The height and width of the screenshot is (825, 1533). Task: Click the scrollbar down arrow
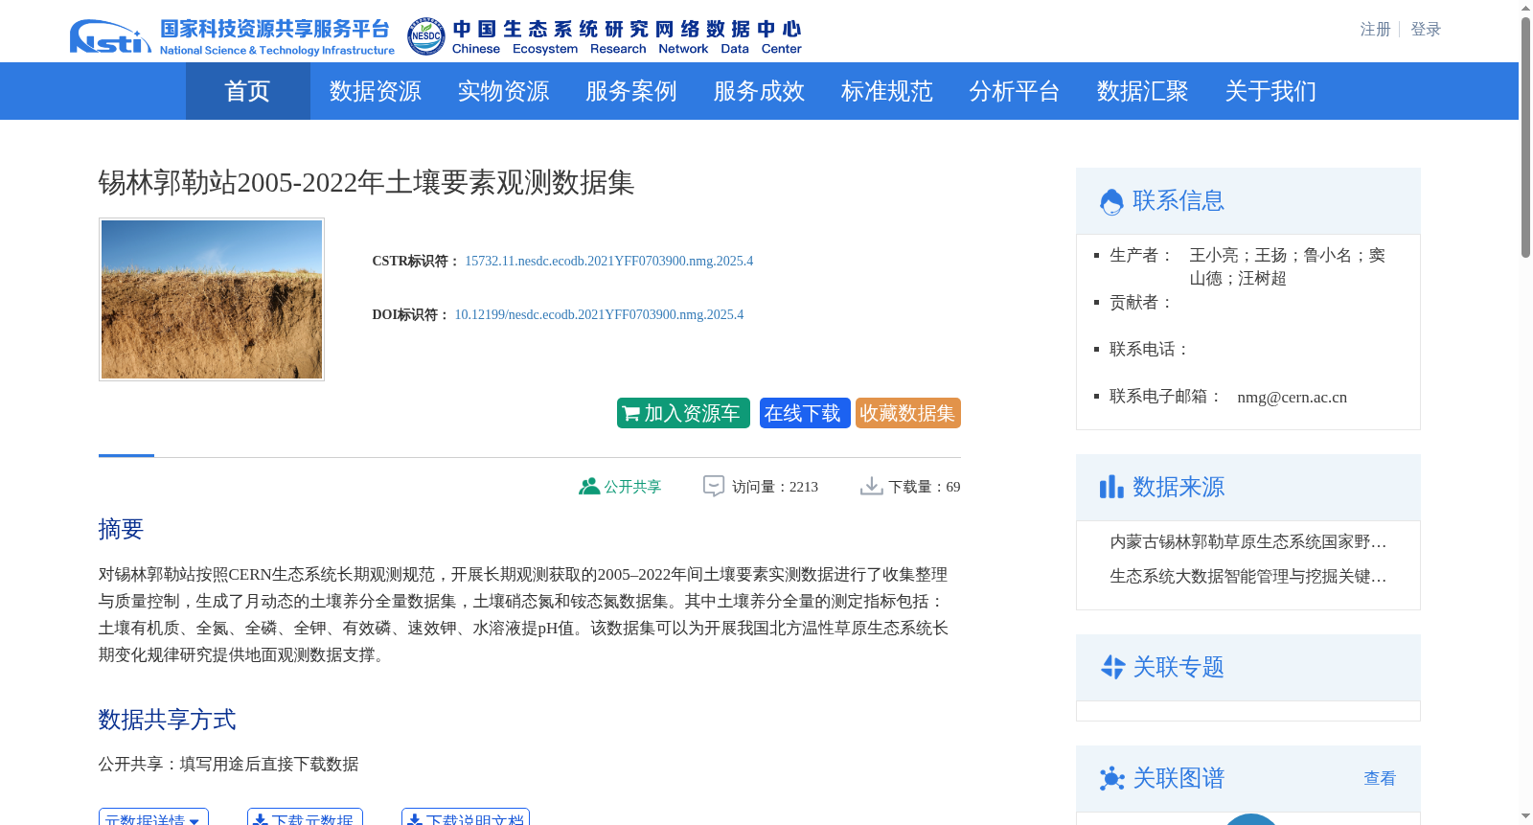(1525, 816)
